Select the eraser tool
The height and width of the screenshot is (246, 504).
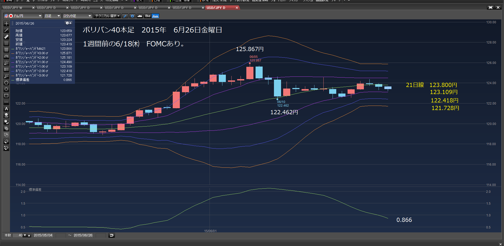pos(6,141)
